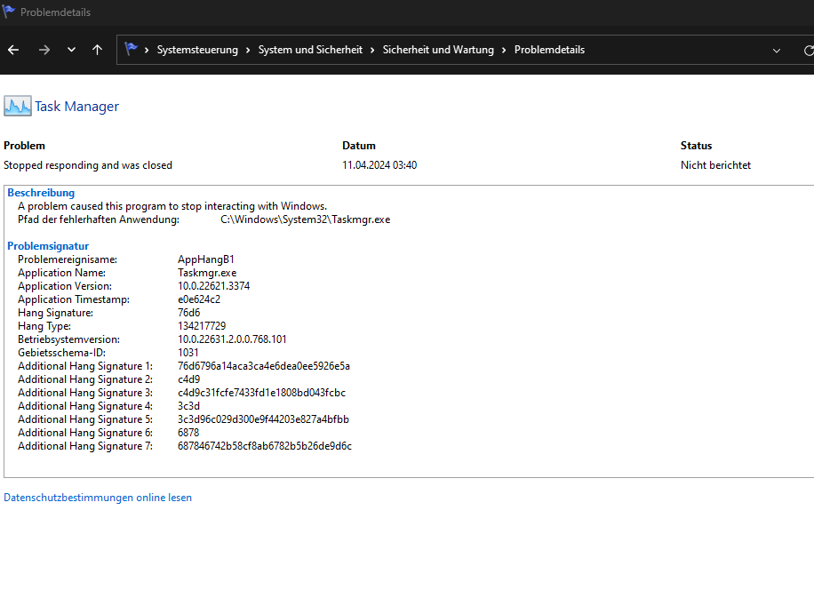Go back with the left arrow

(13, 50)
